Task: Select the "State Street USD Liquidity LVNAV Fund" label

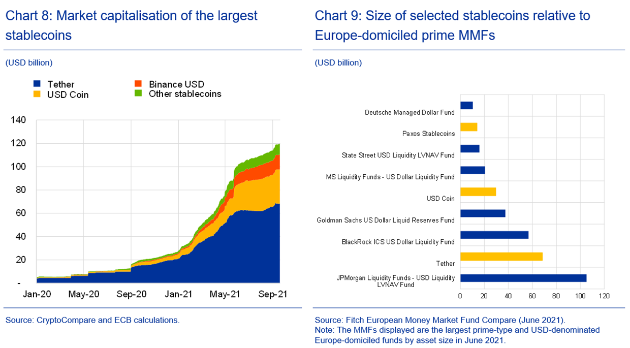Action: coord(398,155)
